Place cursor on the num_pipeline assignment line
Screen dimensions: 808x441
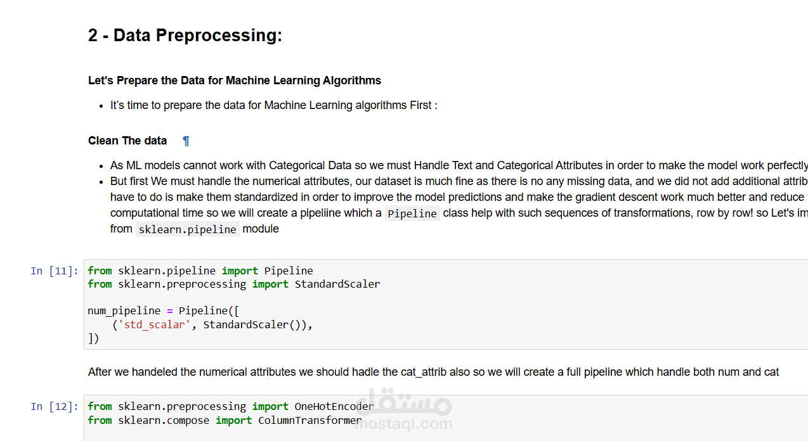(x=163, y=311)
